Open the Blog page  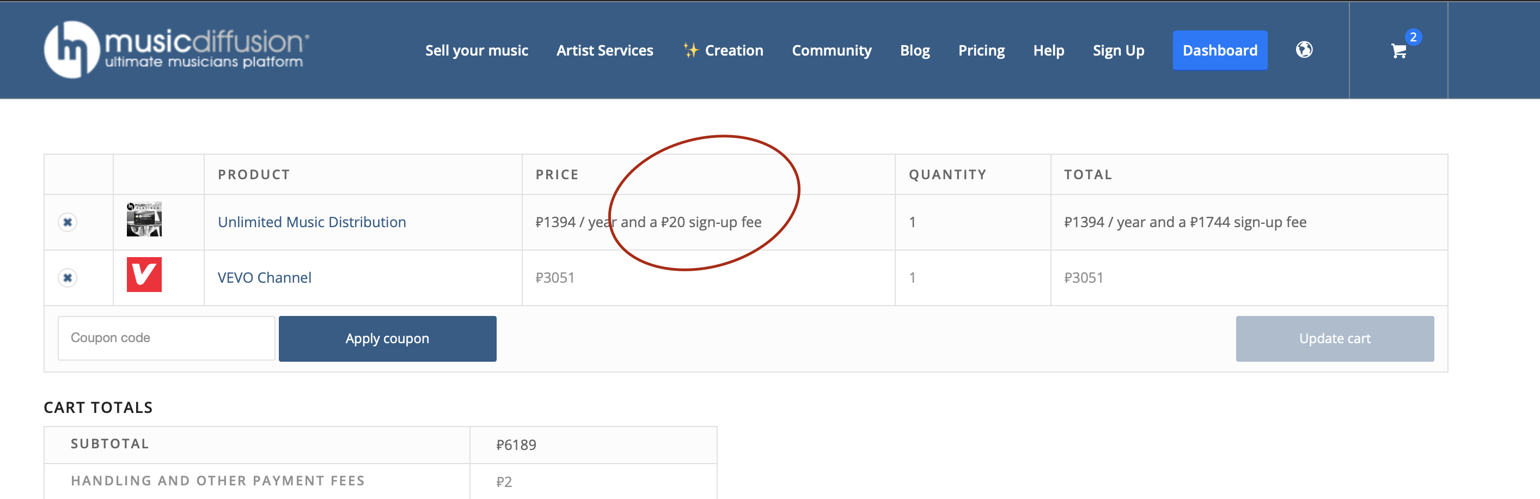915,50
